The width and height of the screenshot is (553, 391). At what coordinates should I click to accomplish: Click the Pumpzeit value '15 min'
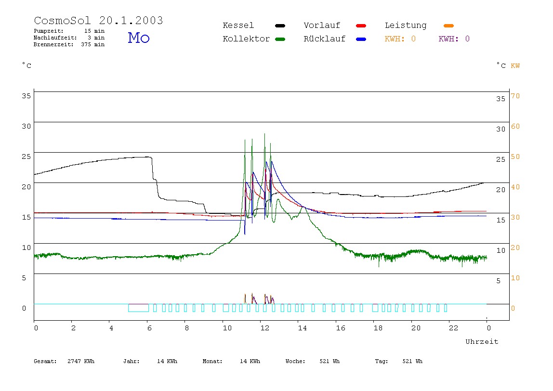[94, 31]
